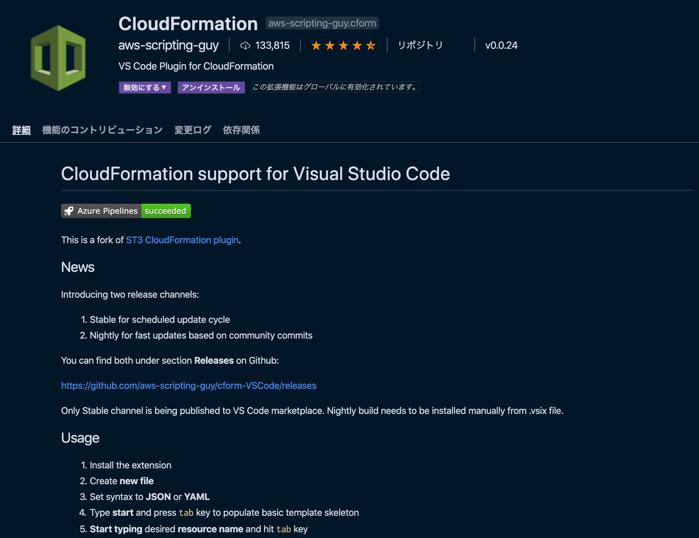Viewport: 699px width, 538px height.
Task: Open the 機能のコントリビューション tab
Action: pyautogui.click(x=102, y=130)
